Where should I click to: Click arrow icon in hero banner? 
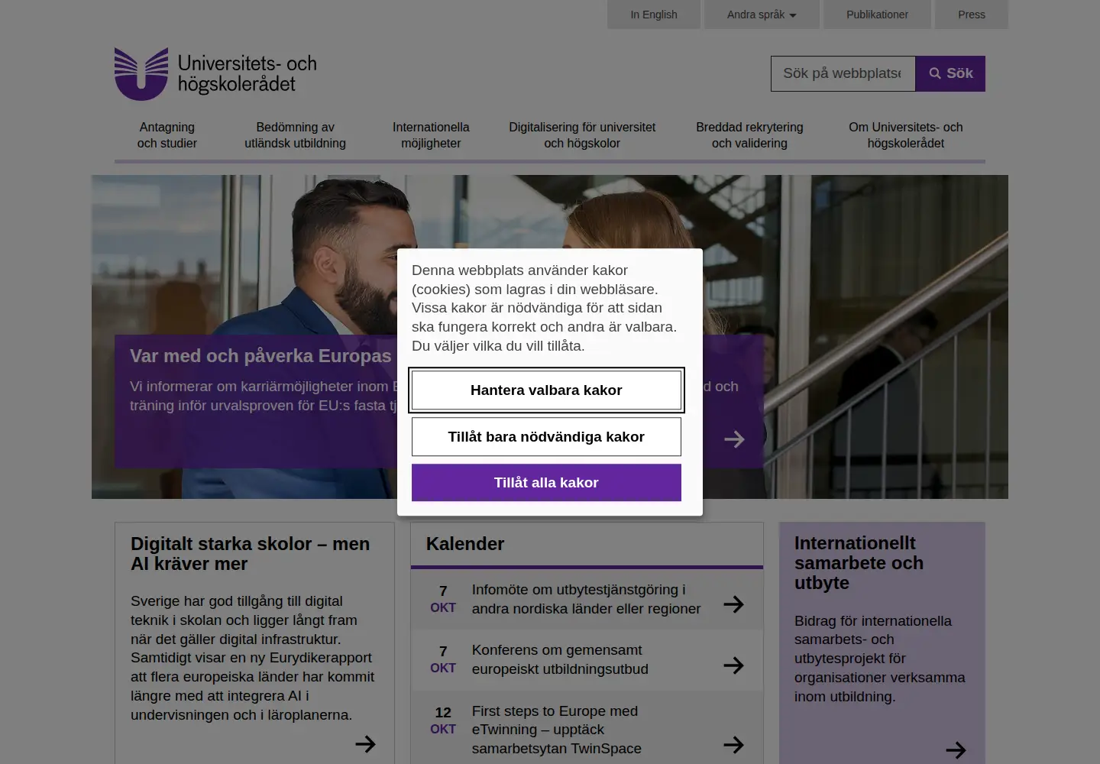pyautogui.click(x=734, y=439)
